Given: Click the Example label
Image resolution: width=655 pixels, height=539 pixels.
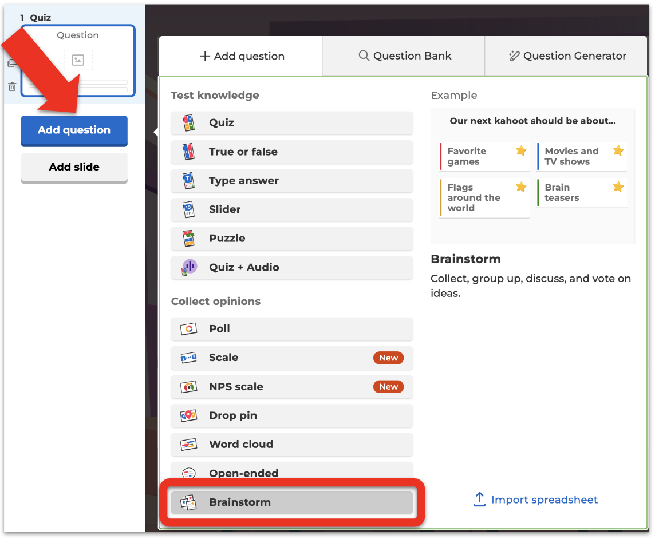Looking at the screenshot, I should [x=453, y=95].
